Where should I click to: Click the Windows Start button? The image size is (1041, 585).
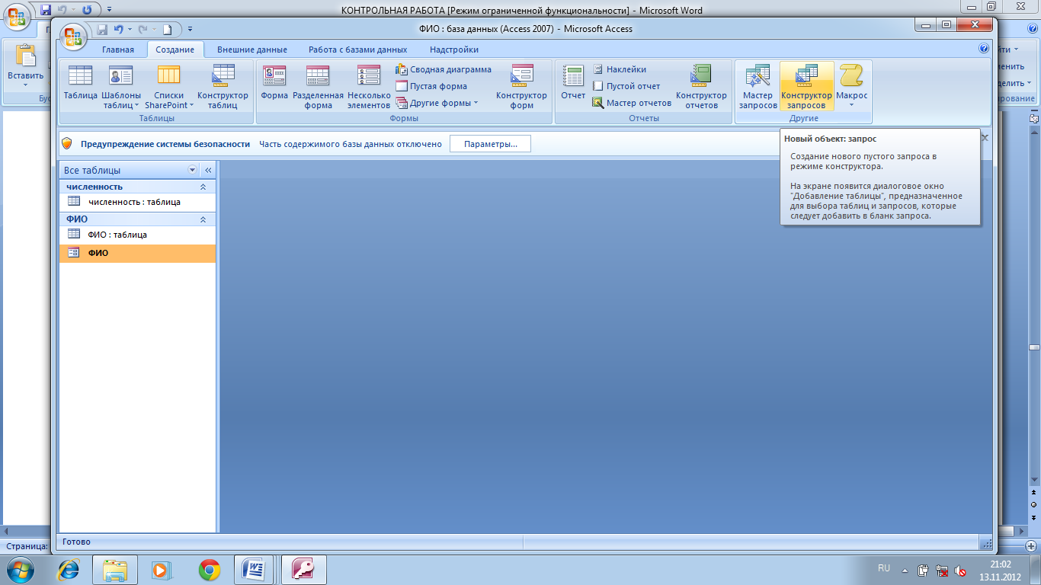[18, 569]
